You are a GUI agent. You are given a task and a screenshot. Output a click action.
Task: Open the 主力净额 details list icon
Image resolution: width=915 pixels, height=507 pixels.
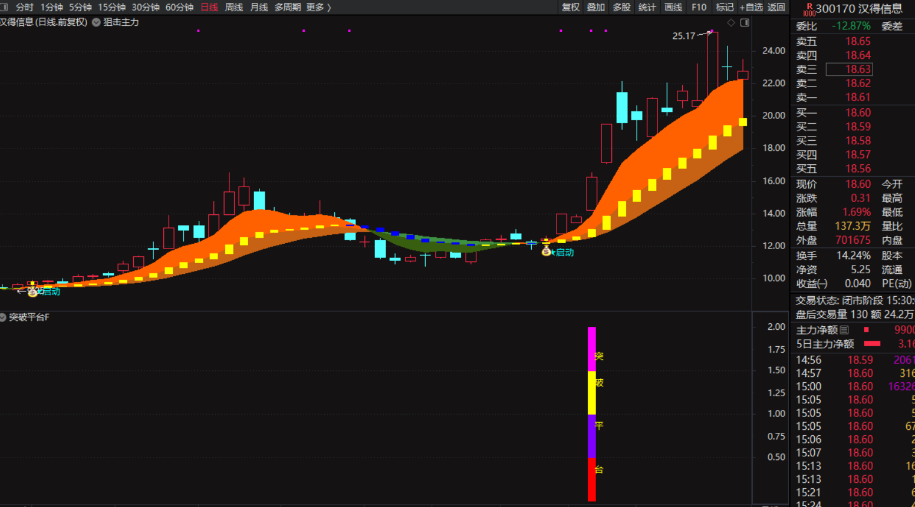click(x=844, y=330)
